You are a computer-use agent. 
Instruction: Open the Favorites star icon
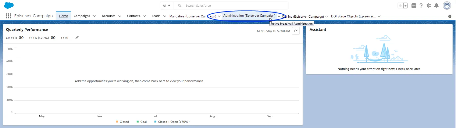point(400,6)
